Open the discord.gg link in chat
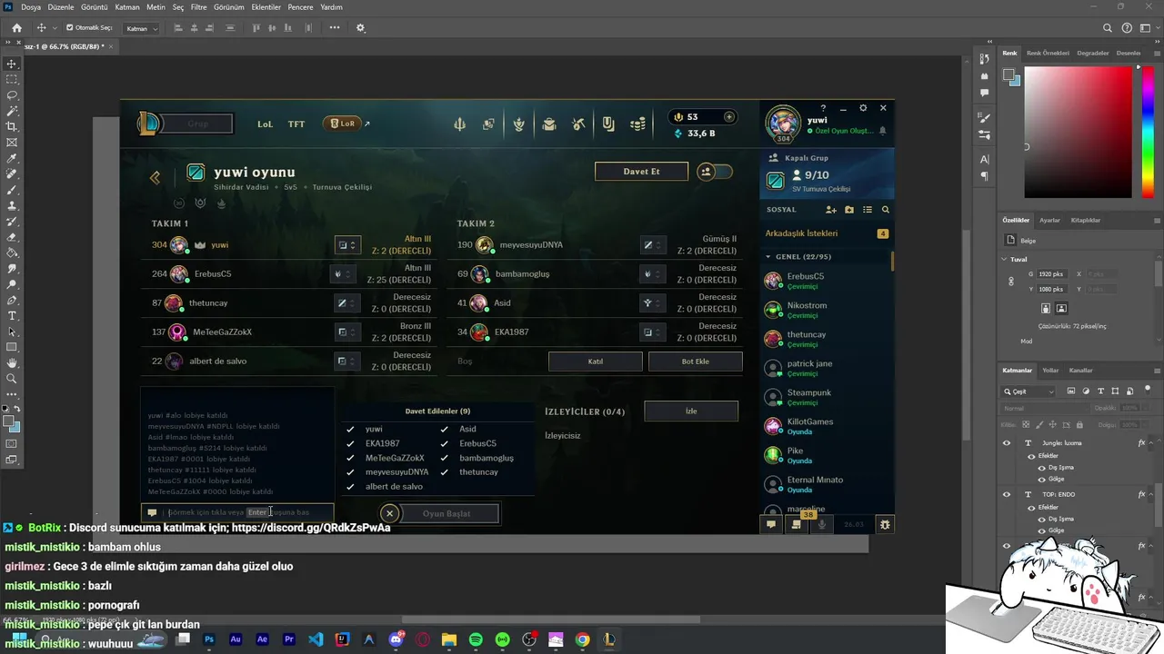This screenshot has width=1164, height=654. pyautogui.click(x=311, y=527)
